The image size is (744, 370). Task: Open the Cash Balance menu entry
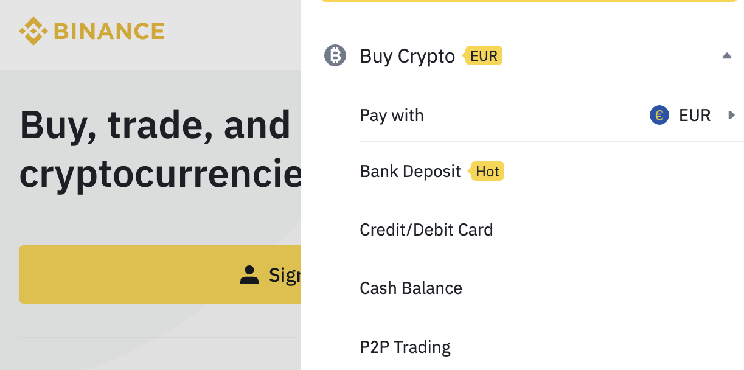pos(411,288)
